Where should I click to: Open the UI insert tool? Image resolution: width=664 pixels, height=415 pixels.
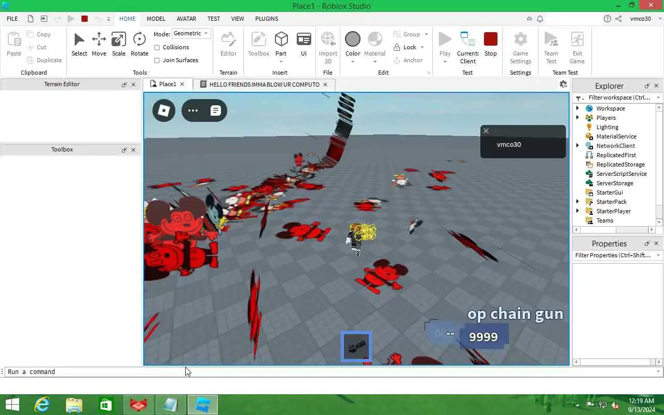(303, 44)
